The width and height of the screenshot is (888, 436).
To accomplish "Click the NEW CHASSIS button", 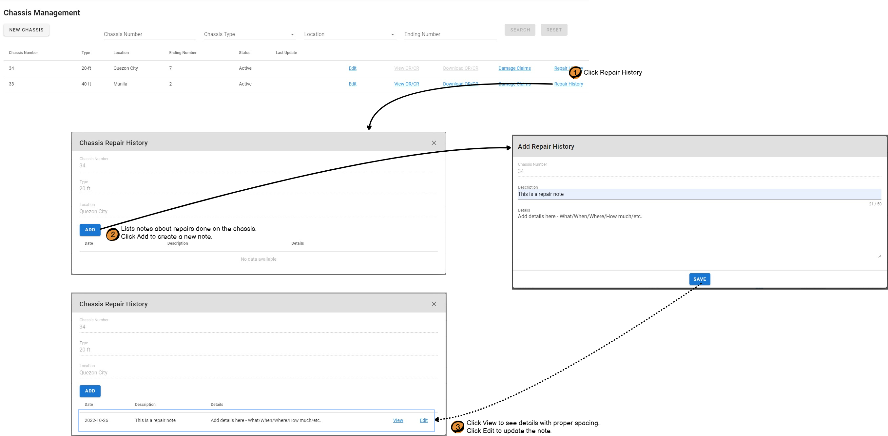I will [26, 29].
